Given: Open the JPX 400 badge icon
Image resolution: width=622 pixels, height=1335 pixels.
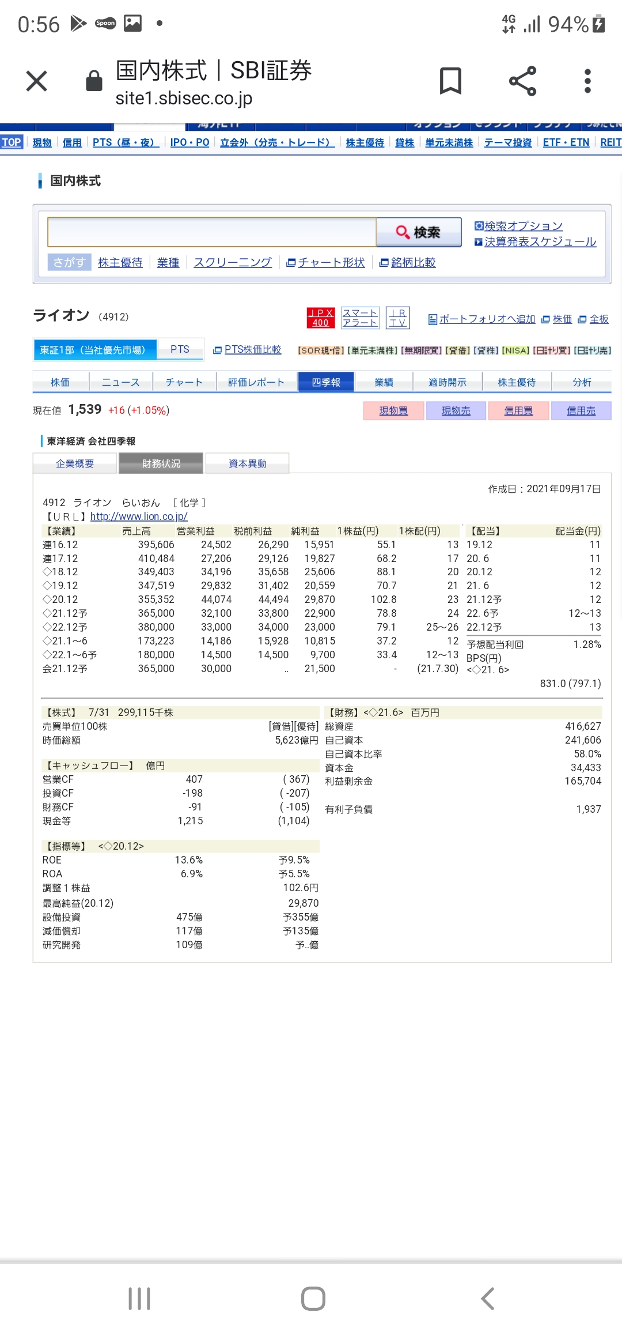Looking at the screenshot, I should pos(321,318).
